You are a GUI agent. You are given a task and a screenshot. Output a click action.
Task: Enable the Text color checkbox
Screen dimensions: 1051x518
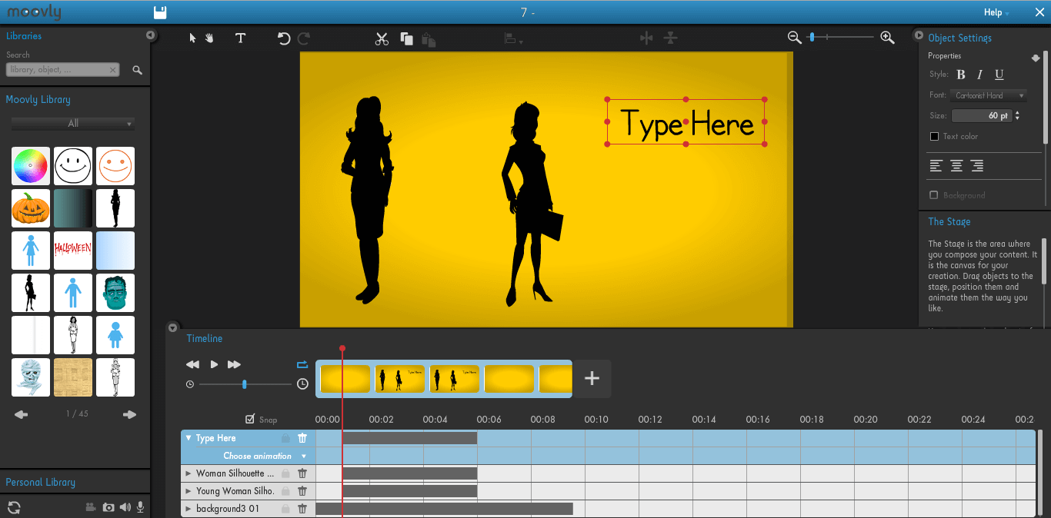tap(934, 137)
